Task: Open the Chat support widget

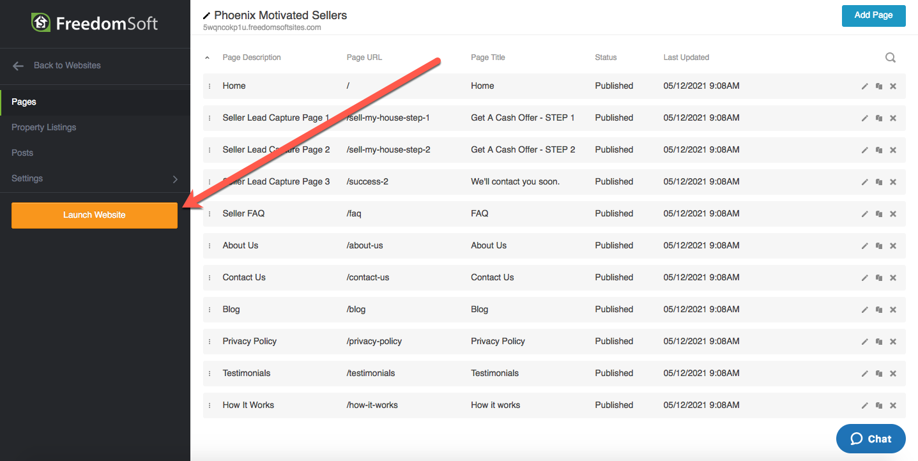Action: point(870,439)
